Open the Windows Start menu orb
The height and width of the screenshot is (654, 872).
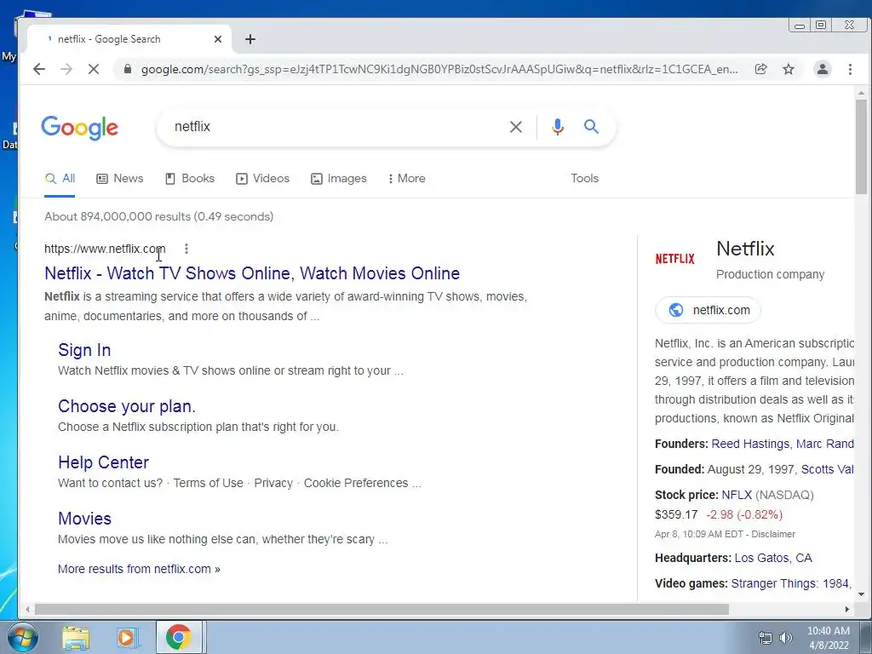pyautogui.click(x=23, y=637)
